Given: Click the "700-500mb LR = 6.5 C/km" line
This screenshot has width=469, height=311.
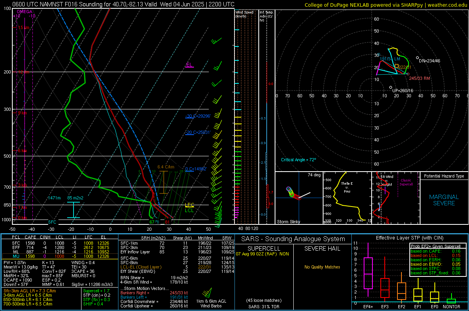Looking at the screenshot, I should 28,304.
